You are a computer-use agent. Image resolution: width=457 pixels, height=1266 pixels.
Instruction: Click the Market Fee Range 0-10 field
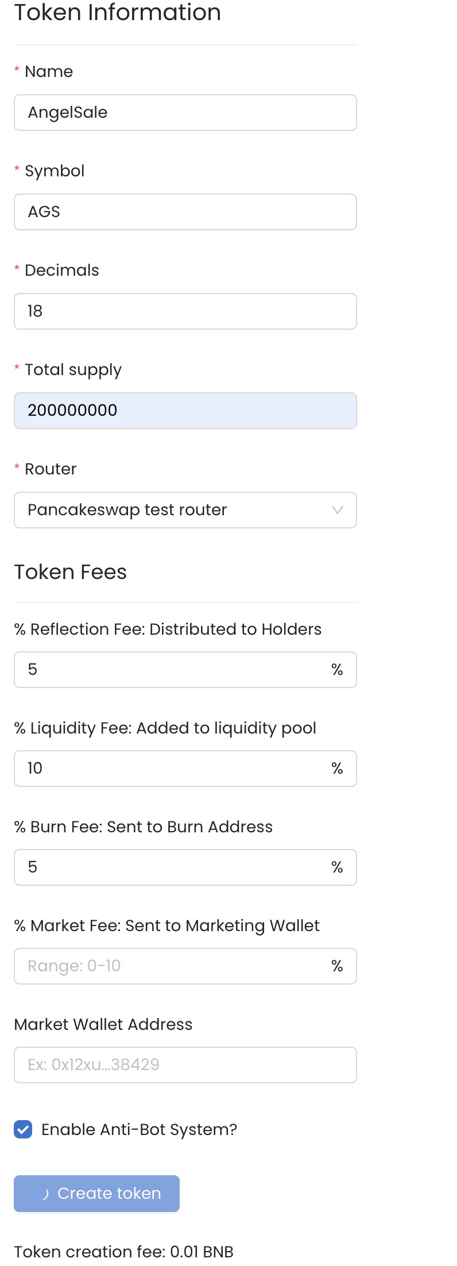coord(185,966)
